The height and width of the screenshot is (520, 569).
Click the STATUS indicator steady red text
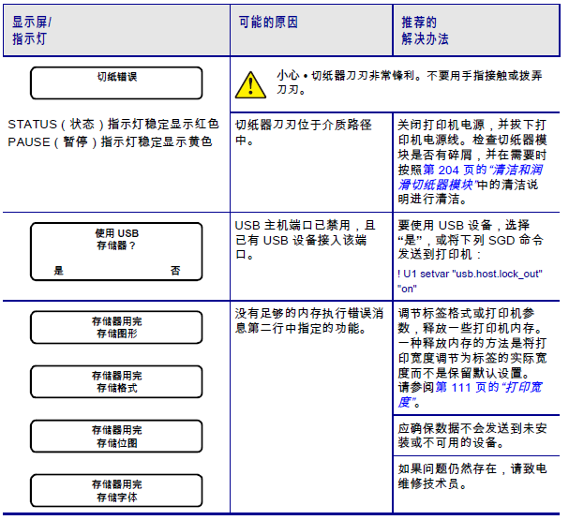113,125
